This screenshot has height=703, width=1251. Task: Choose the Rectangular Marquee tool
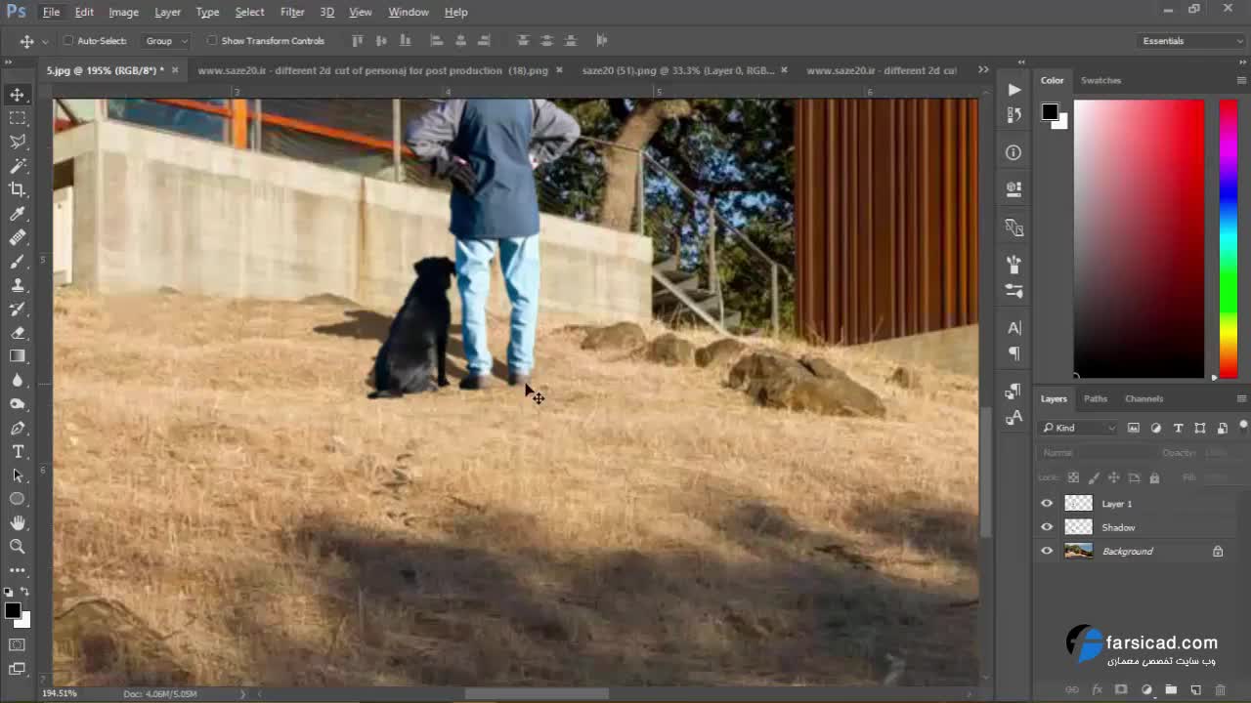point(18,118)
